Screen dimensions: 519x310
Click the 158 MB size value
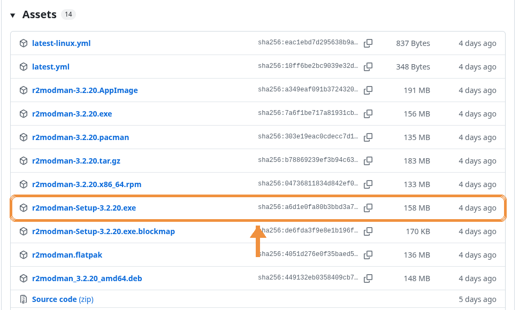pos(417,208)
